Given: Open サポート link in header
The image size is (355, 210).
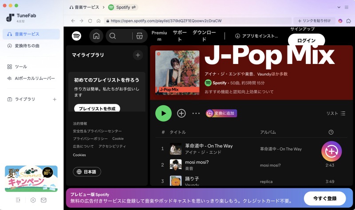Looking at the screenshot, I should (x=180, y=36).
